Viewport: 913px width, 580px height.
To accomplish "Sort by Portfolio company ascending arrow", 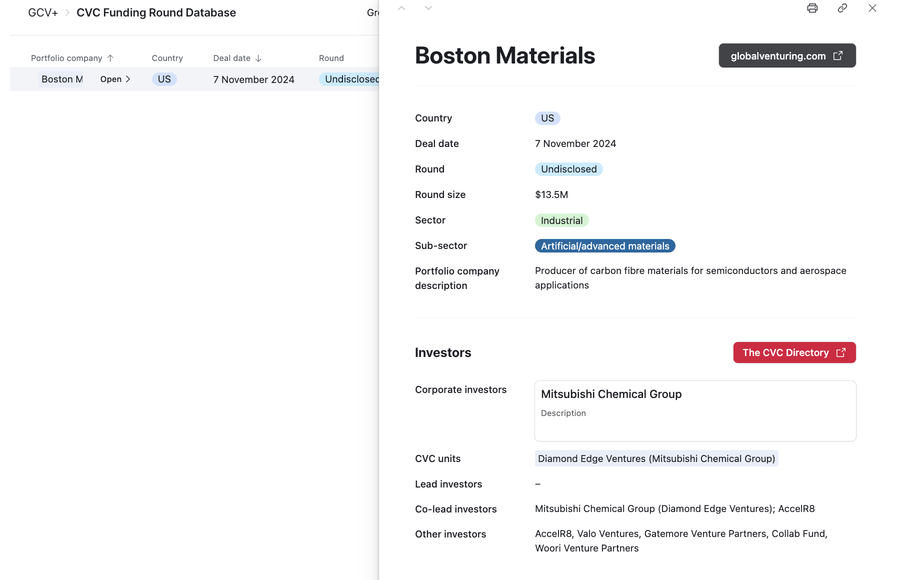I will tap(110, 58).
